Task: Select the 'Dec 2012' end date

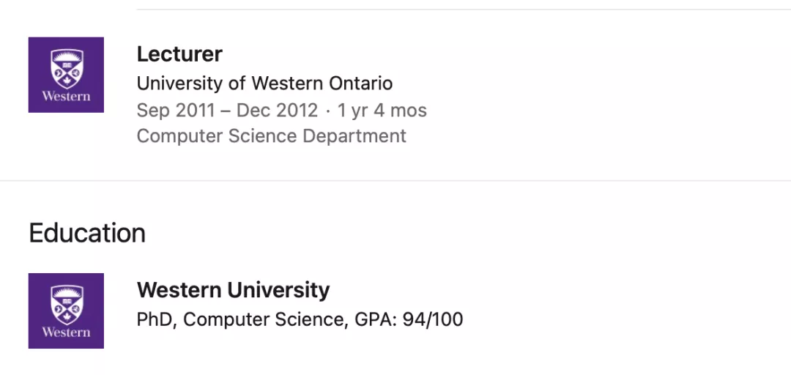Action: tap(277, 111)
